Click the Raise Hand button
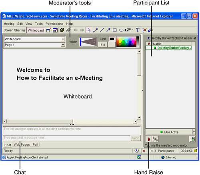 point(149,139)
